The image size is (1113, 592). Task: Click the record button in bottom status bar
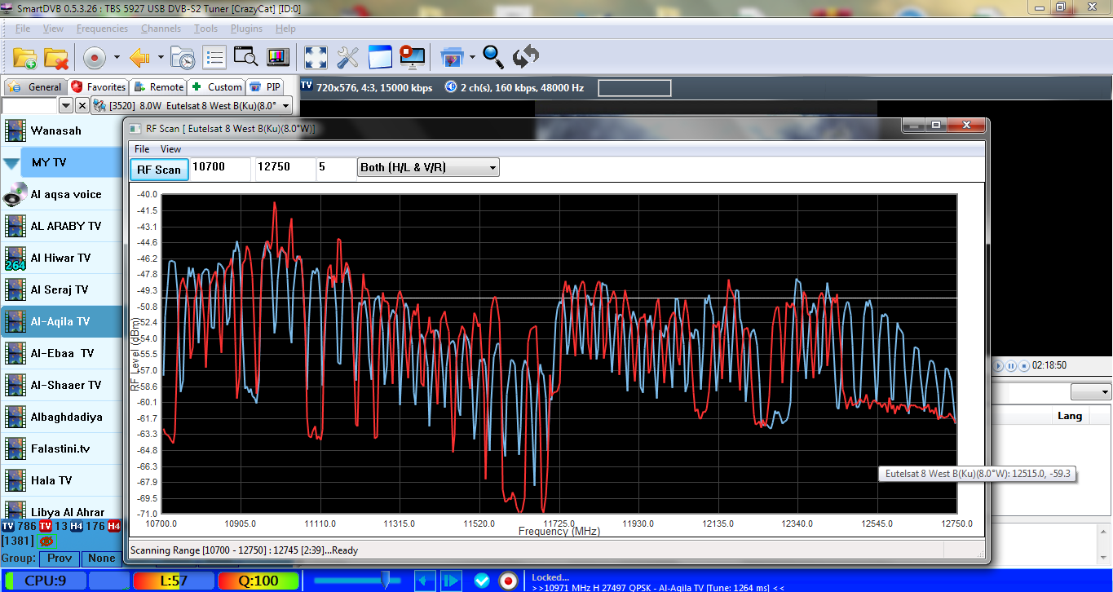click(508, 581)
